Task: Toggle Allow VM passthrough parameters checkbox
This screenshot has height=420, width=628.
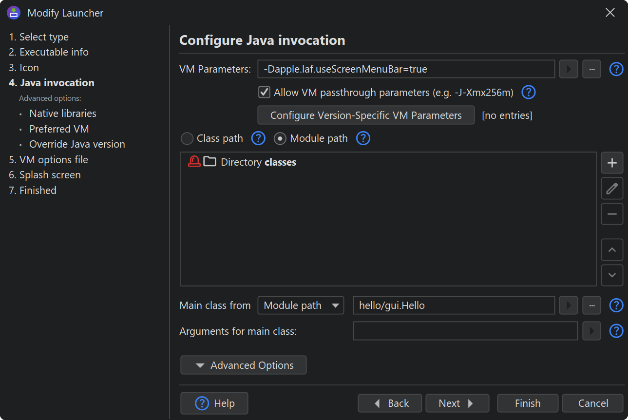Action: click(264, 92)
